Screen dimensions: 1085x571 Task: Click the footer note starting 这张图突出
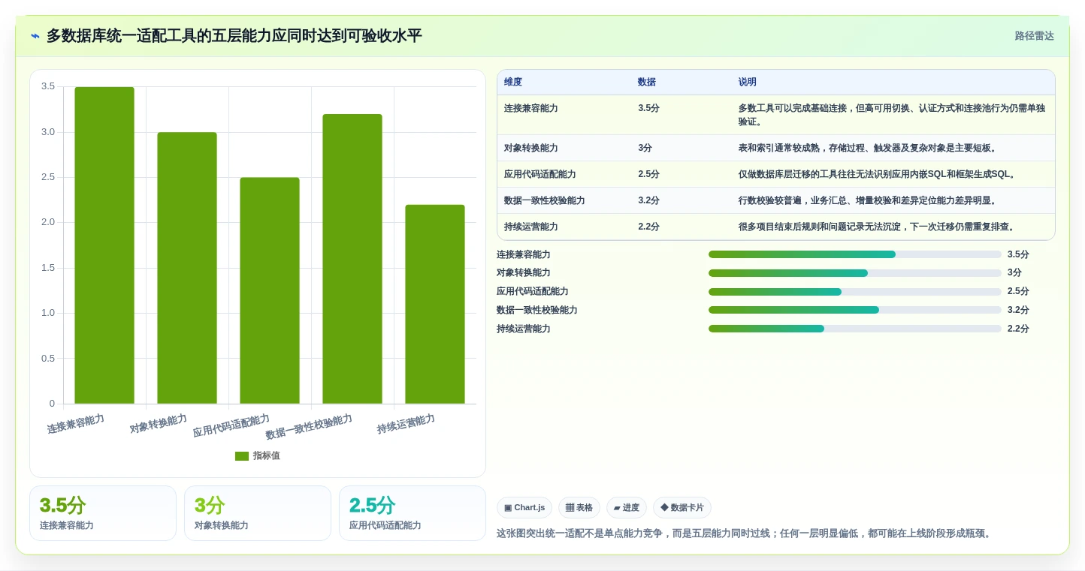(x=745, y=533)
